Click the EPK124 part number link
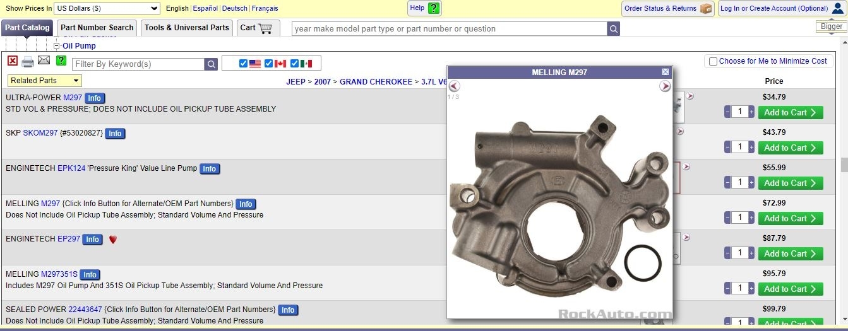The image size is (848, 331). [x=71, y=169]
